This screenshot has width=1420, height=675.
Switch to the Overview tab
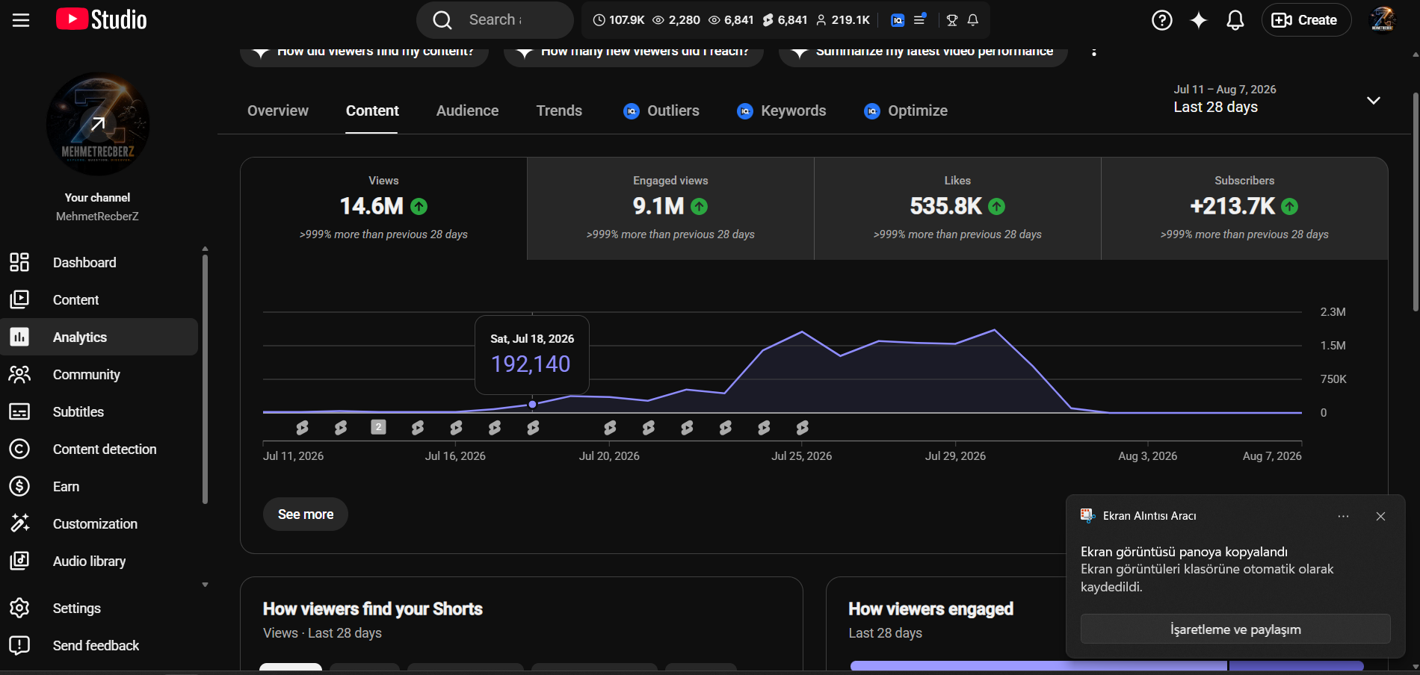click(278, 111)
